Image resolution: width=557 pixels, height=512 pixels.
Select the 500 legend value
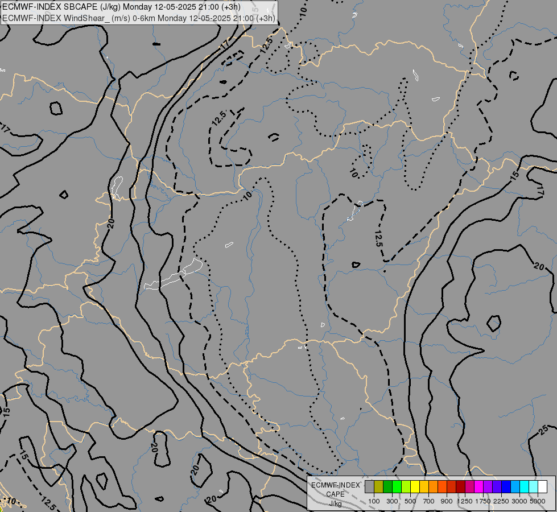(410, 501)
